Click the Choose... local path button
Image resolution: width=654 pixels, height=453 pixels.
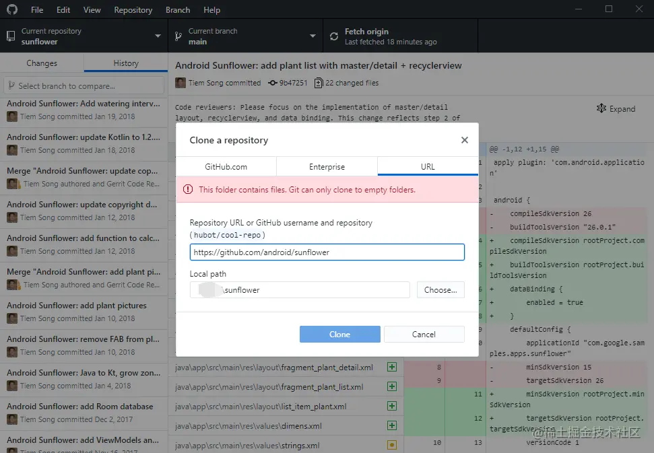(x=440, y=290)
